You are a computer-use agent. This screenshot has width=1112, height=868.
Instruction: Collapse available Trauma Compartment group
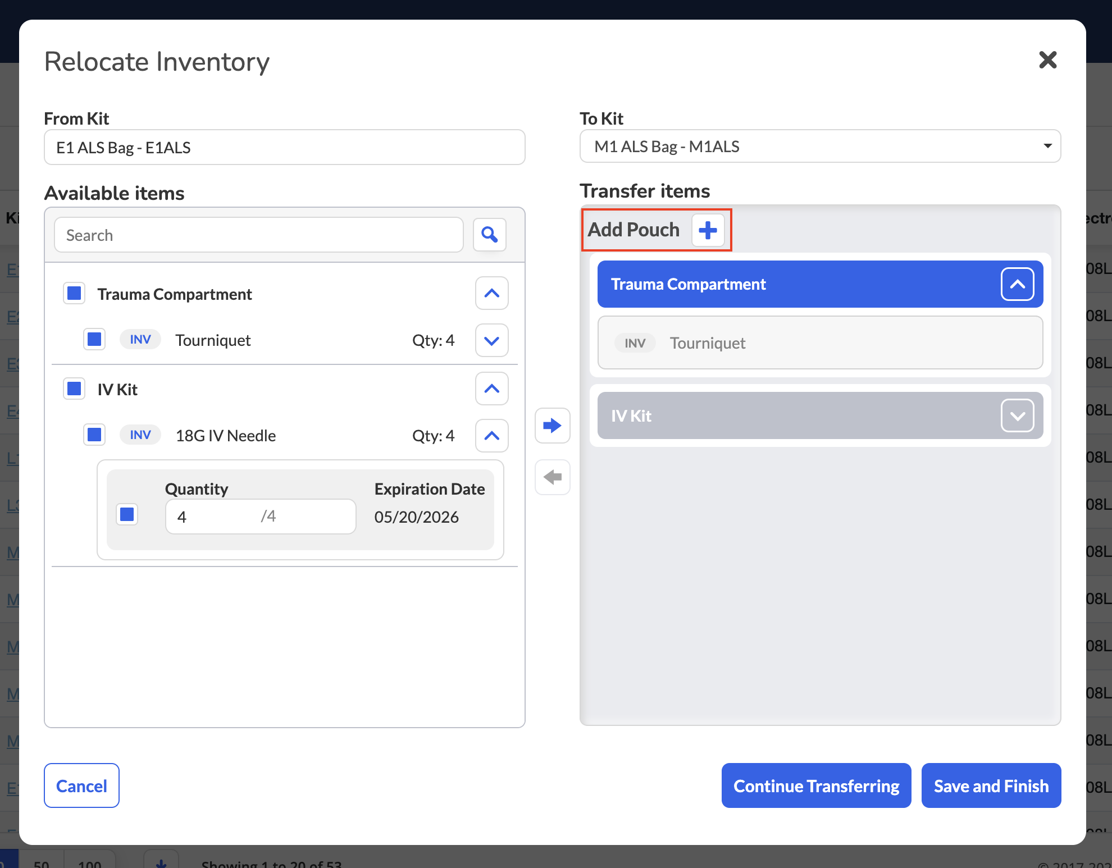(492, 293)
